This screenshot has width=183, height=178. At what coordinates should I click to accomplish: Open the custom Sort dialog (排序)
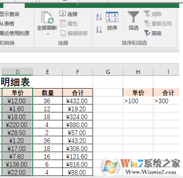coord(112,21)
